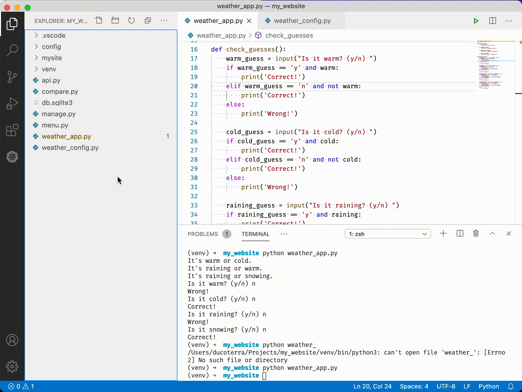Switch to the PROBLEMS panel tab

203,234
